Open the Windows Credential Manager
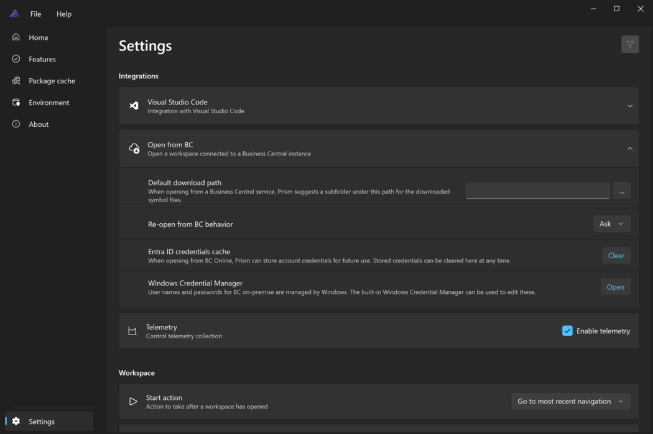This screenshot has height=434, width=653. point(615,287)
